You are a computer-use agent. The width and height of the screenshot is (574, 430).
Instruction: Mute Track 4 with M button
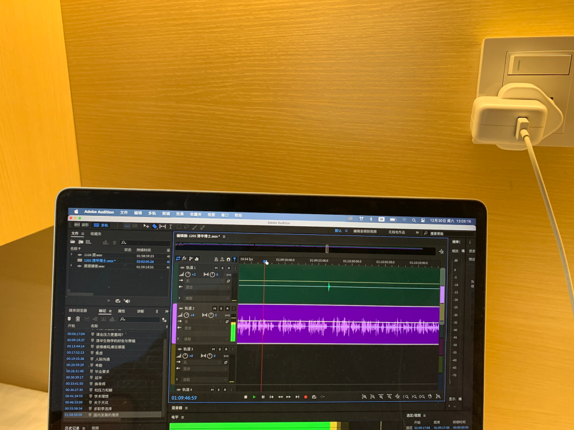pos(212,389)
